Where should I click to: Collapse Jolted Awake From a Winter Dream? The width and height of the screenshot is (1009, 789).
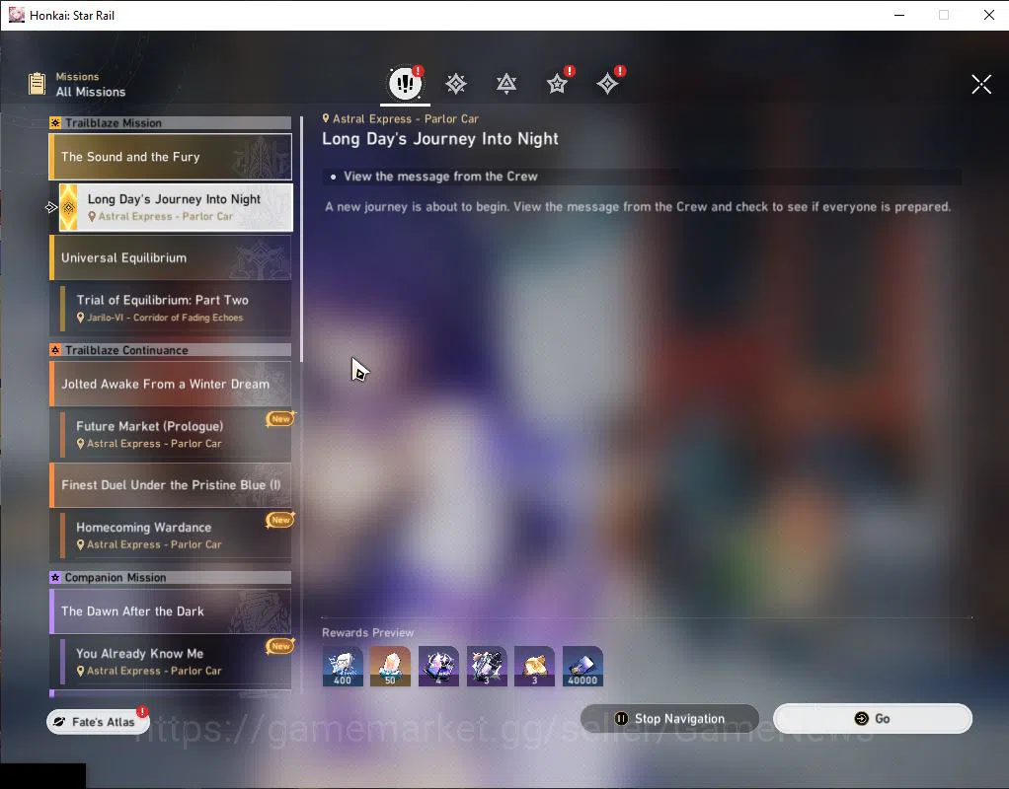[x=171, y=384]
